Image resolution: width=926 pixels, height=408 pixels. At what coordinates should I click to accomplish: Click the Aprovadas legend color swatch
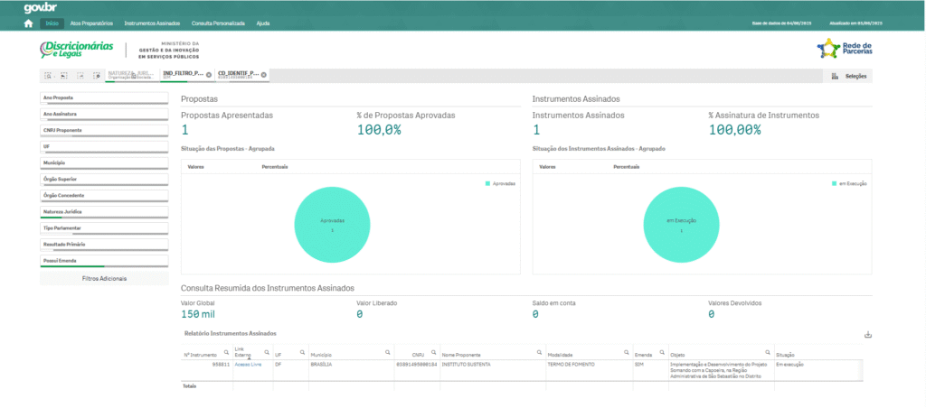487,184
